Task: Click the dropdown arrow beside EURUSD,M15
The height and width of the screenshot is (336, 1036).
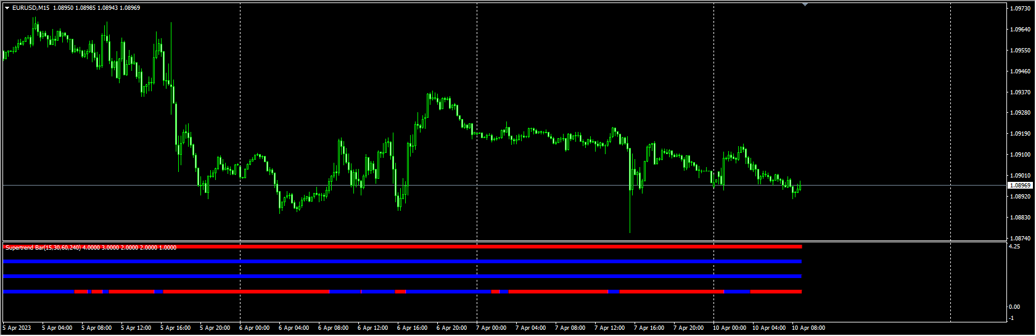Action: pos(7,8)
